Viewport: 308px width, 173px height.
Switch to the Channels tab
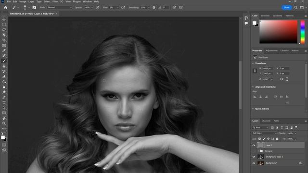(266, 121)
